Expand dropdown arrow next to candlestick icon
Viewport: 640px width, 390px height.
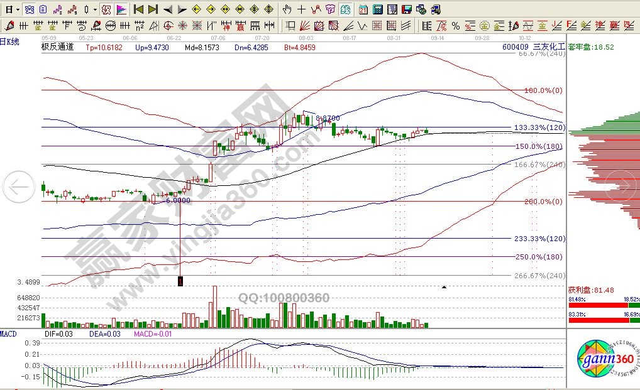point(95,9)
